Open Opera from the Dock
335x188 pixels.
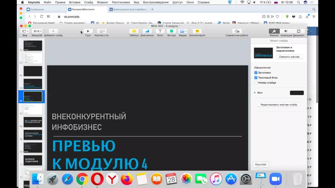click(x=97, y=179)
